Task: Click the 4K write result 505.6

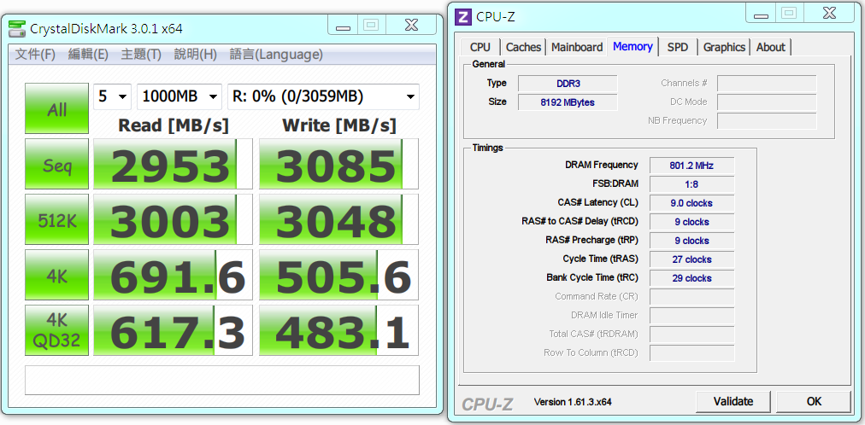Action: pos(338,275)
